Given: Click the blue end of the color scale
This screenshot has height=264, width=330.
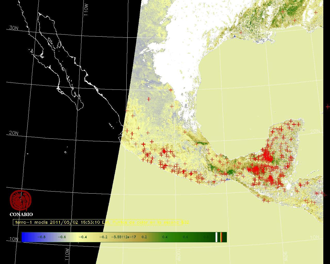Looking at the screenshot, I should coord(25,237).
